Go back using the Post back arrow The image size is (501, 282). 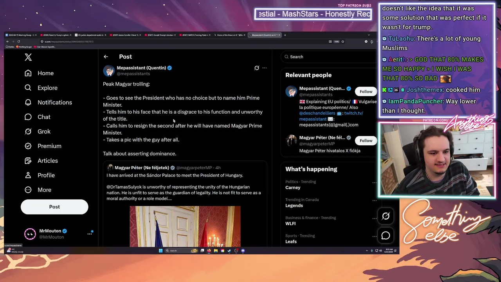point(106,57)
